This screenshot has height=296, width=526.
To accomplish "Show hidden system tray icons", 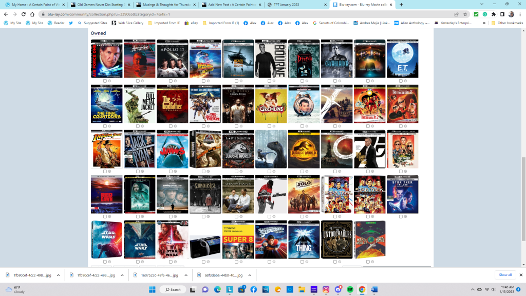I will click(x=477, y=289).
